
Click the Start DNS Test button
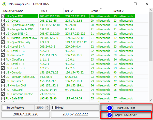tap(126, 108)
